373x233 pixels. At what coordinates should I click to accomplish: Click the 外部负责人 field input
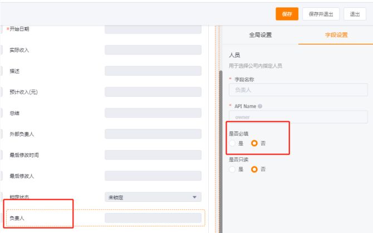click(x=153, y=134)
